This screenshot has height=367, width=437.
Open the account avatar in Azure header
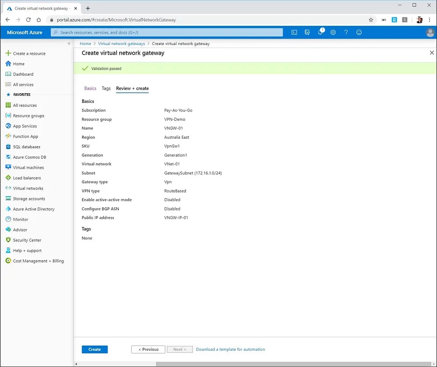click(x=430, y=32)
